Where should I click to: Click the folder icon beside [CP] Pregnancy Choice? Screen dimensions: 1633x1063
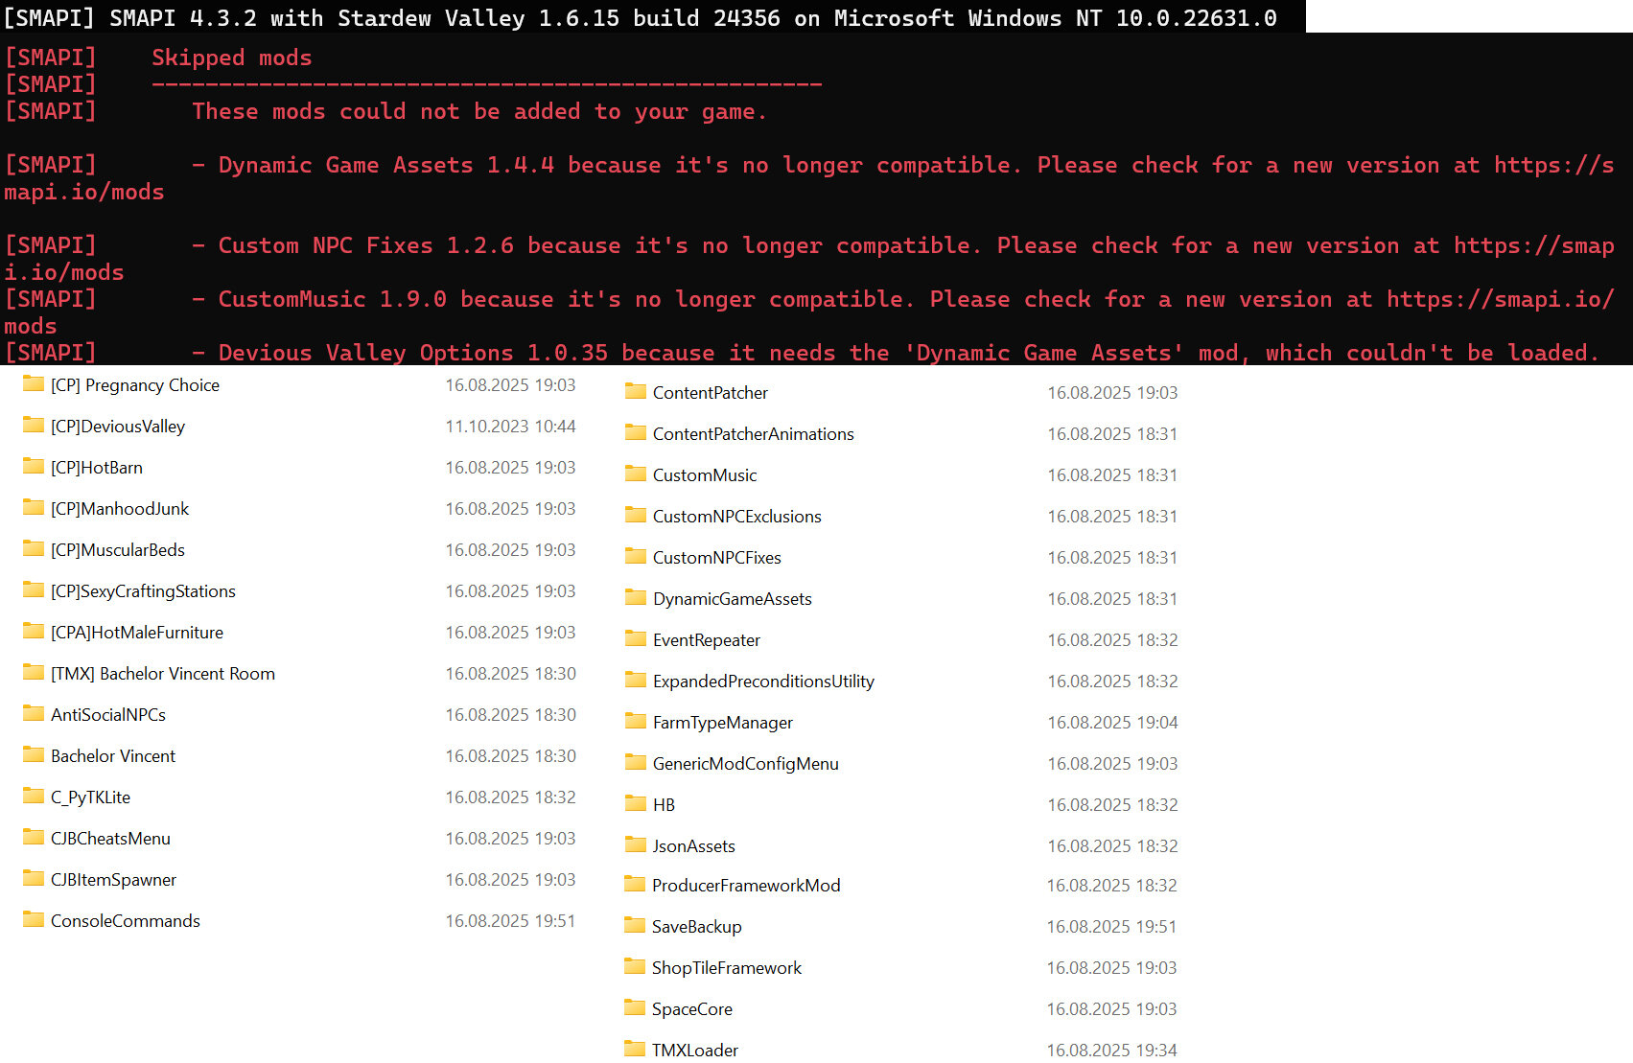point(34,384)
